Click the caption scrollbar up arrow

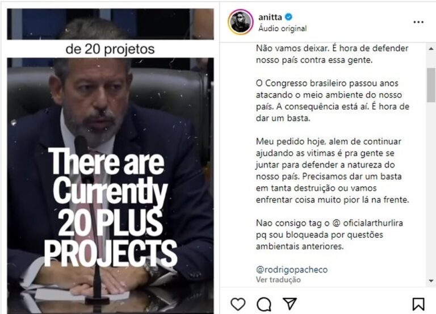(431, 49)
